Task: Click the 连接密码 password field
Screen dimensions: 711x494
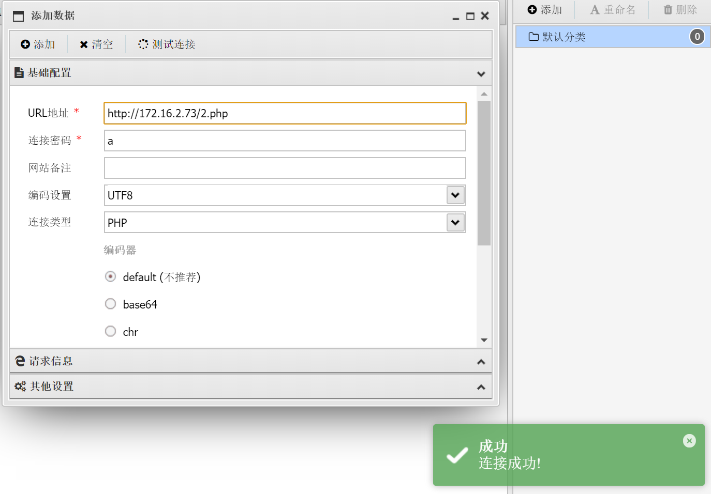Action: pos(285,141)
